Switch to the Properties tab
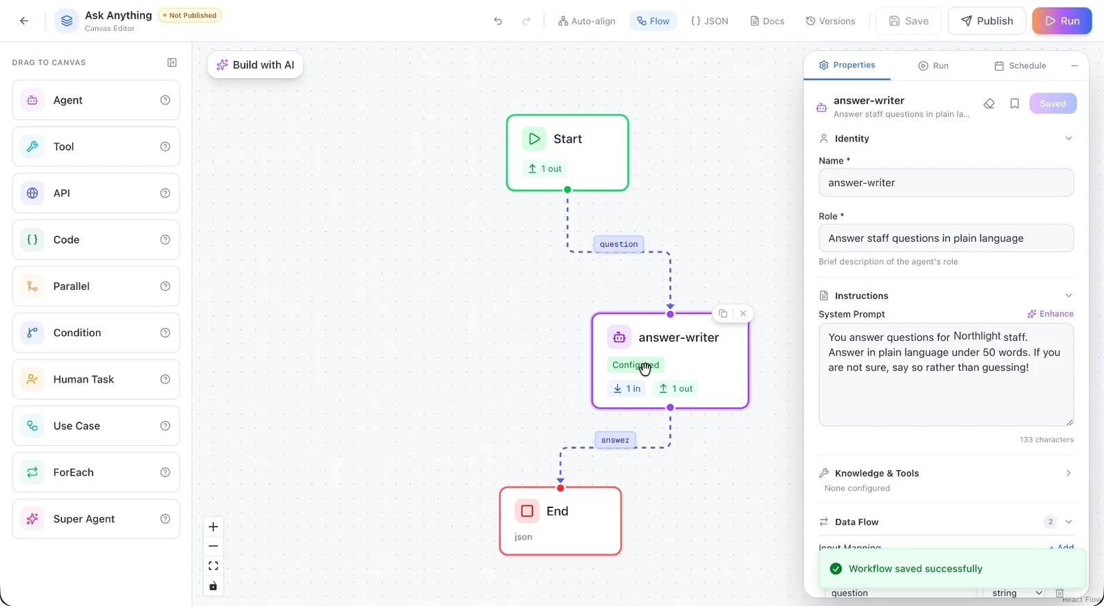The width and height of the screenshot is (1104, 606). pyautogui.click(x=847, y=65)
